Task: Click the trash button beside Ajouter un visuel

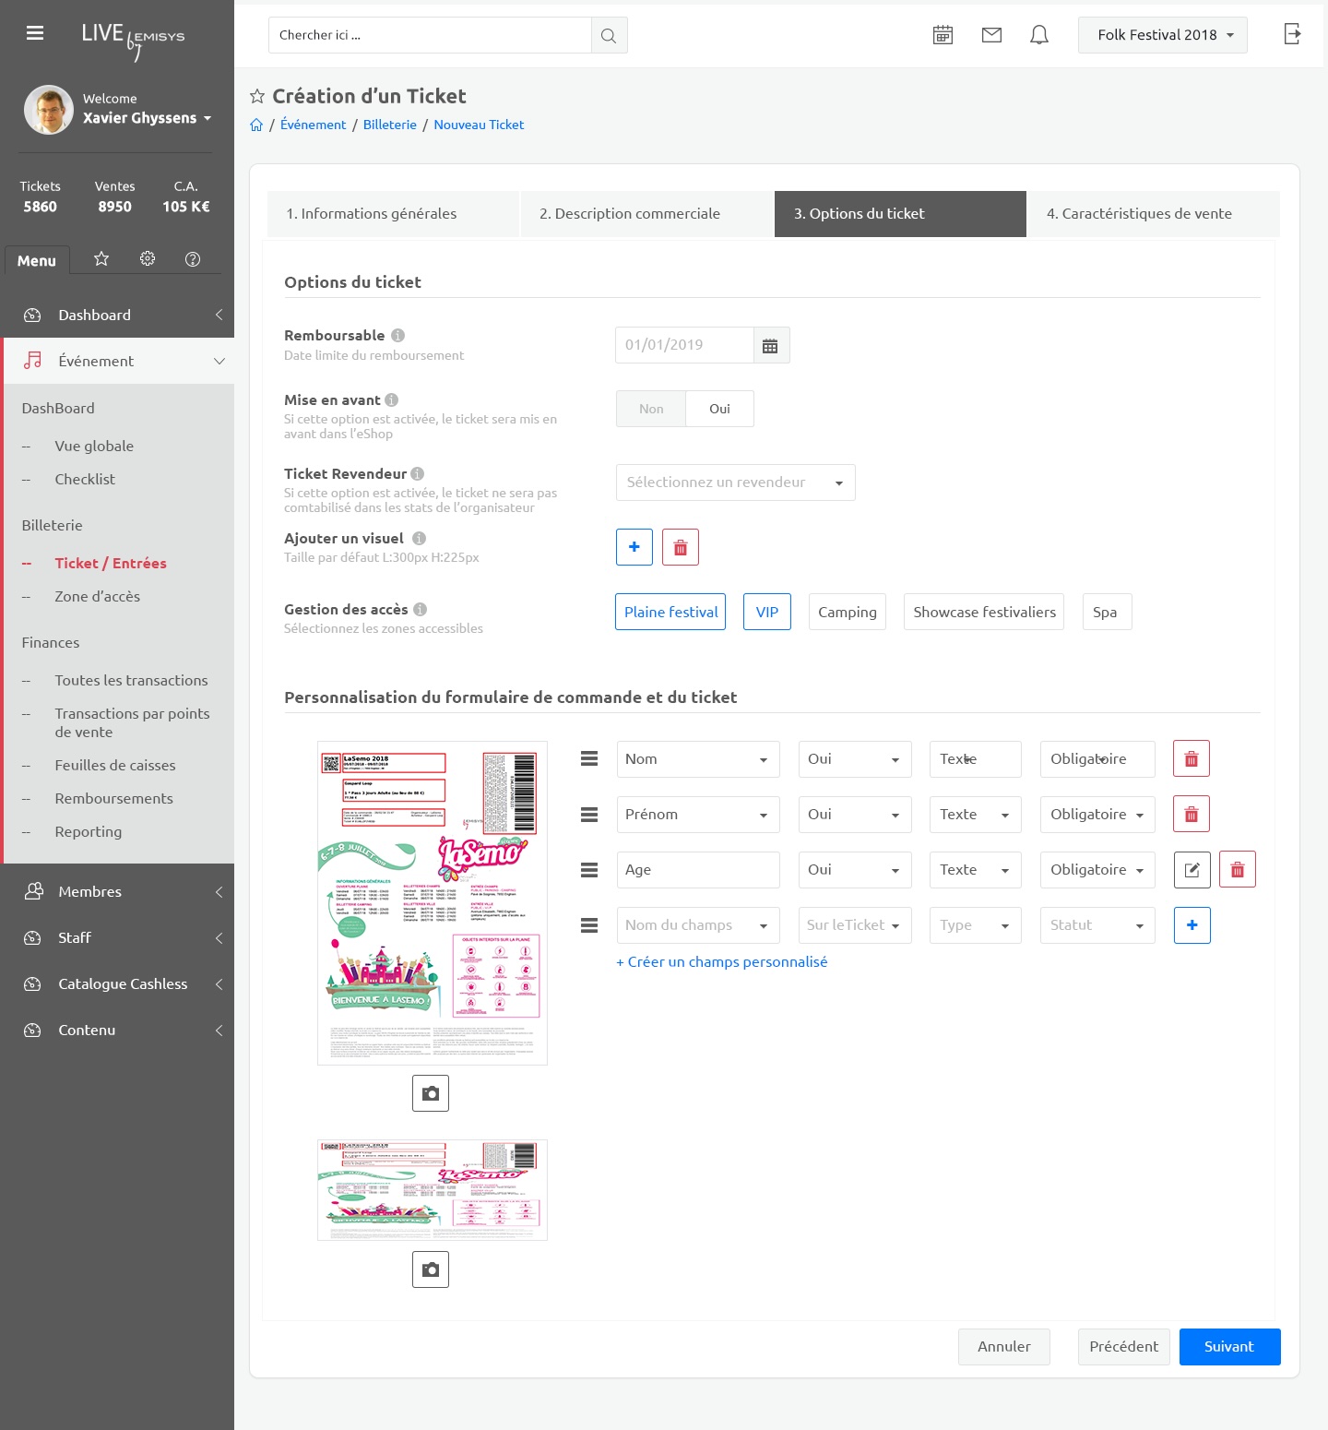Action: [681, 547]
